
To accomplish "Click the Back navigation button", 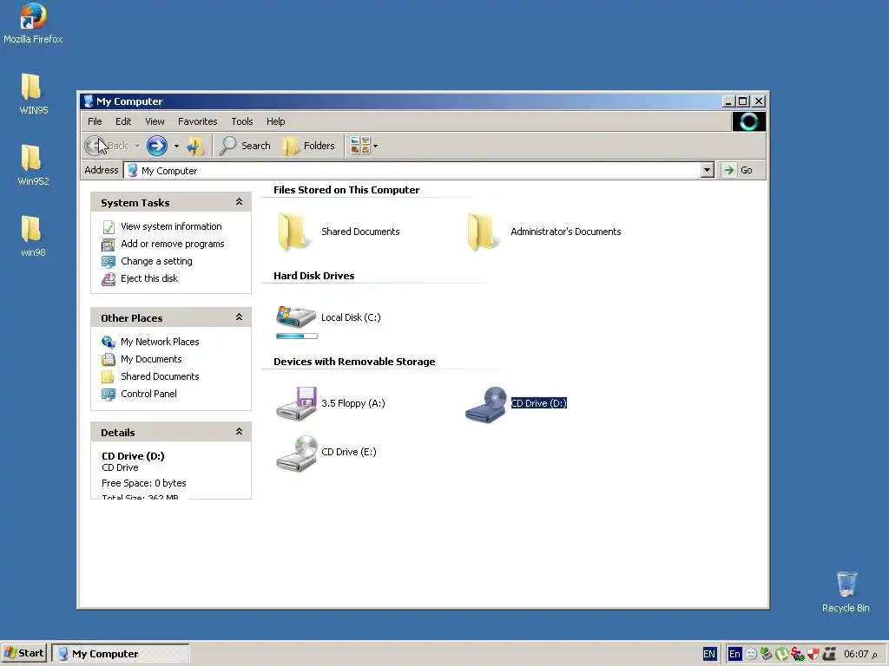I will coord(107,146).
